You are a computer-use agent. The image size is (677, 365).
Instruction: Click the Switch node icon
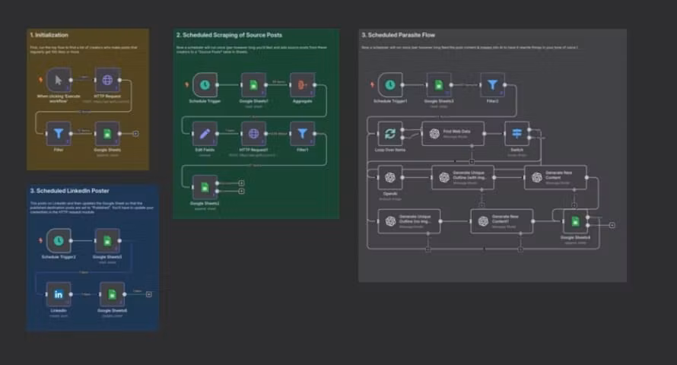click(x=516, y=133)
